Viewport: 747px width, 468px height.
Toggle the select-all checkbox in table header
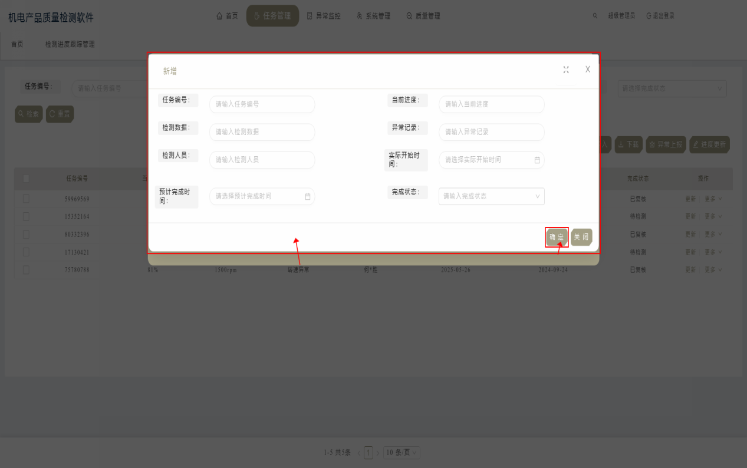click(x=26, y=178)
